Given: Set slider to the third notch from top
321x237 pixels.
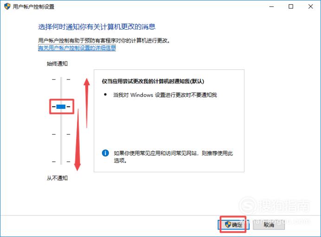Looking at the screenshot, I should (x=61, y=134).
